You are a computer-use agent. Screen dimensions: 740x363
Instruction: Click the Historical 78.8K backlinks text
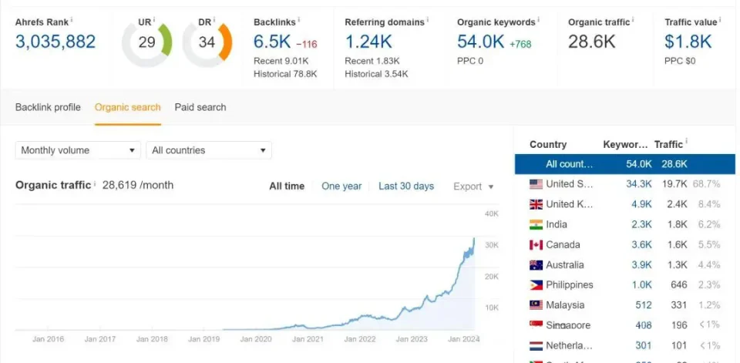pos(285,74)
